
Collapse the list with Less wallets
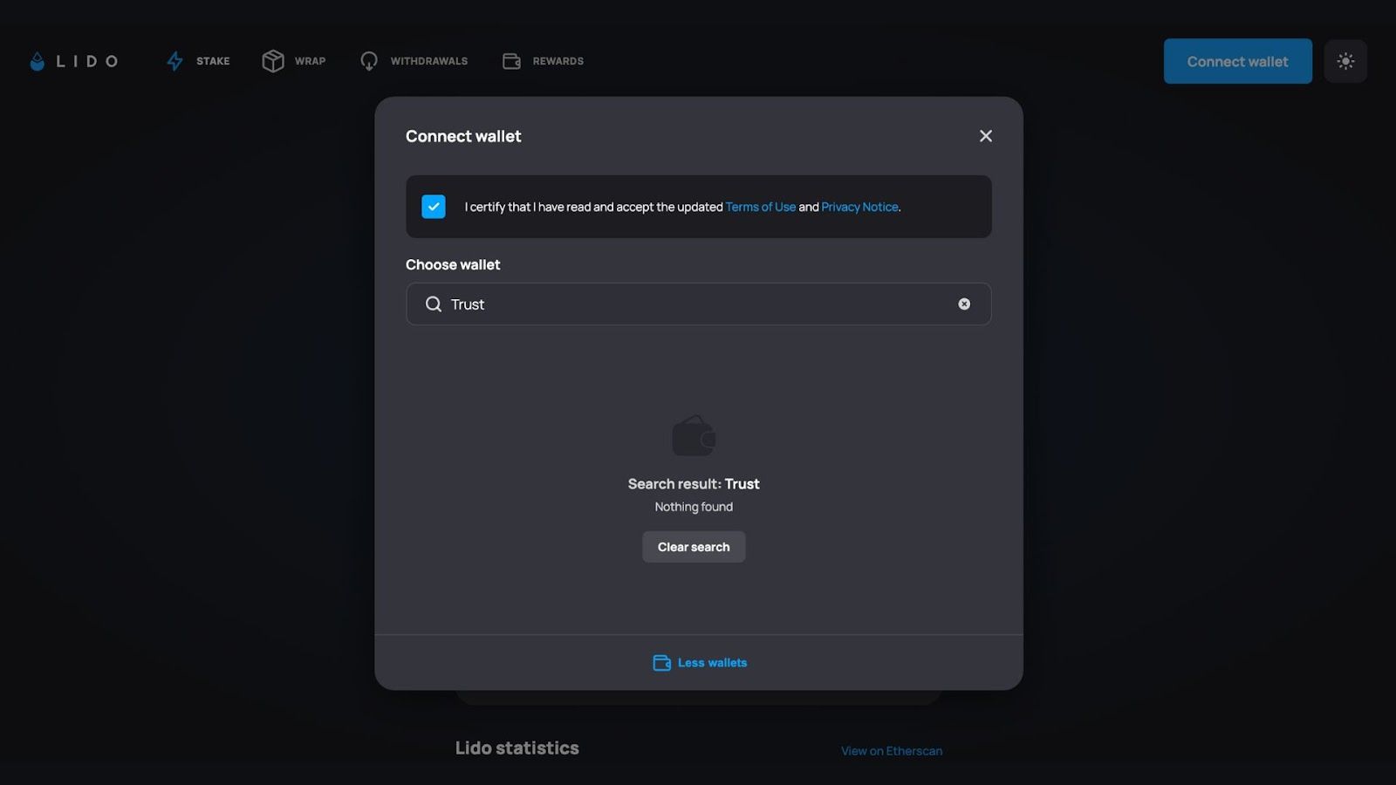(700, 663)
